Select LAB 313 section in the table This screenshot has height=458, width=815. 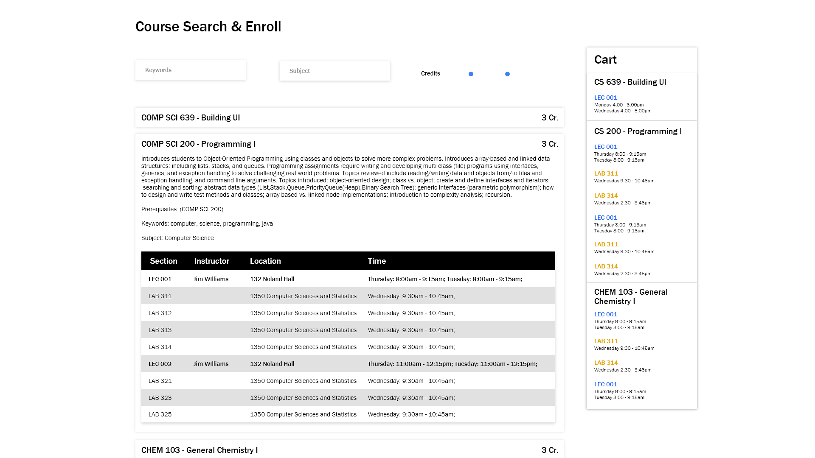coord(348,330)
